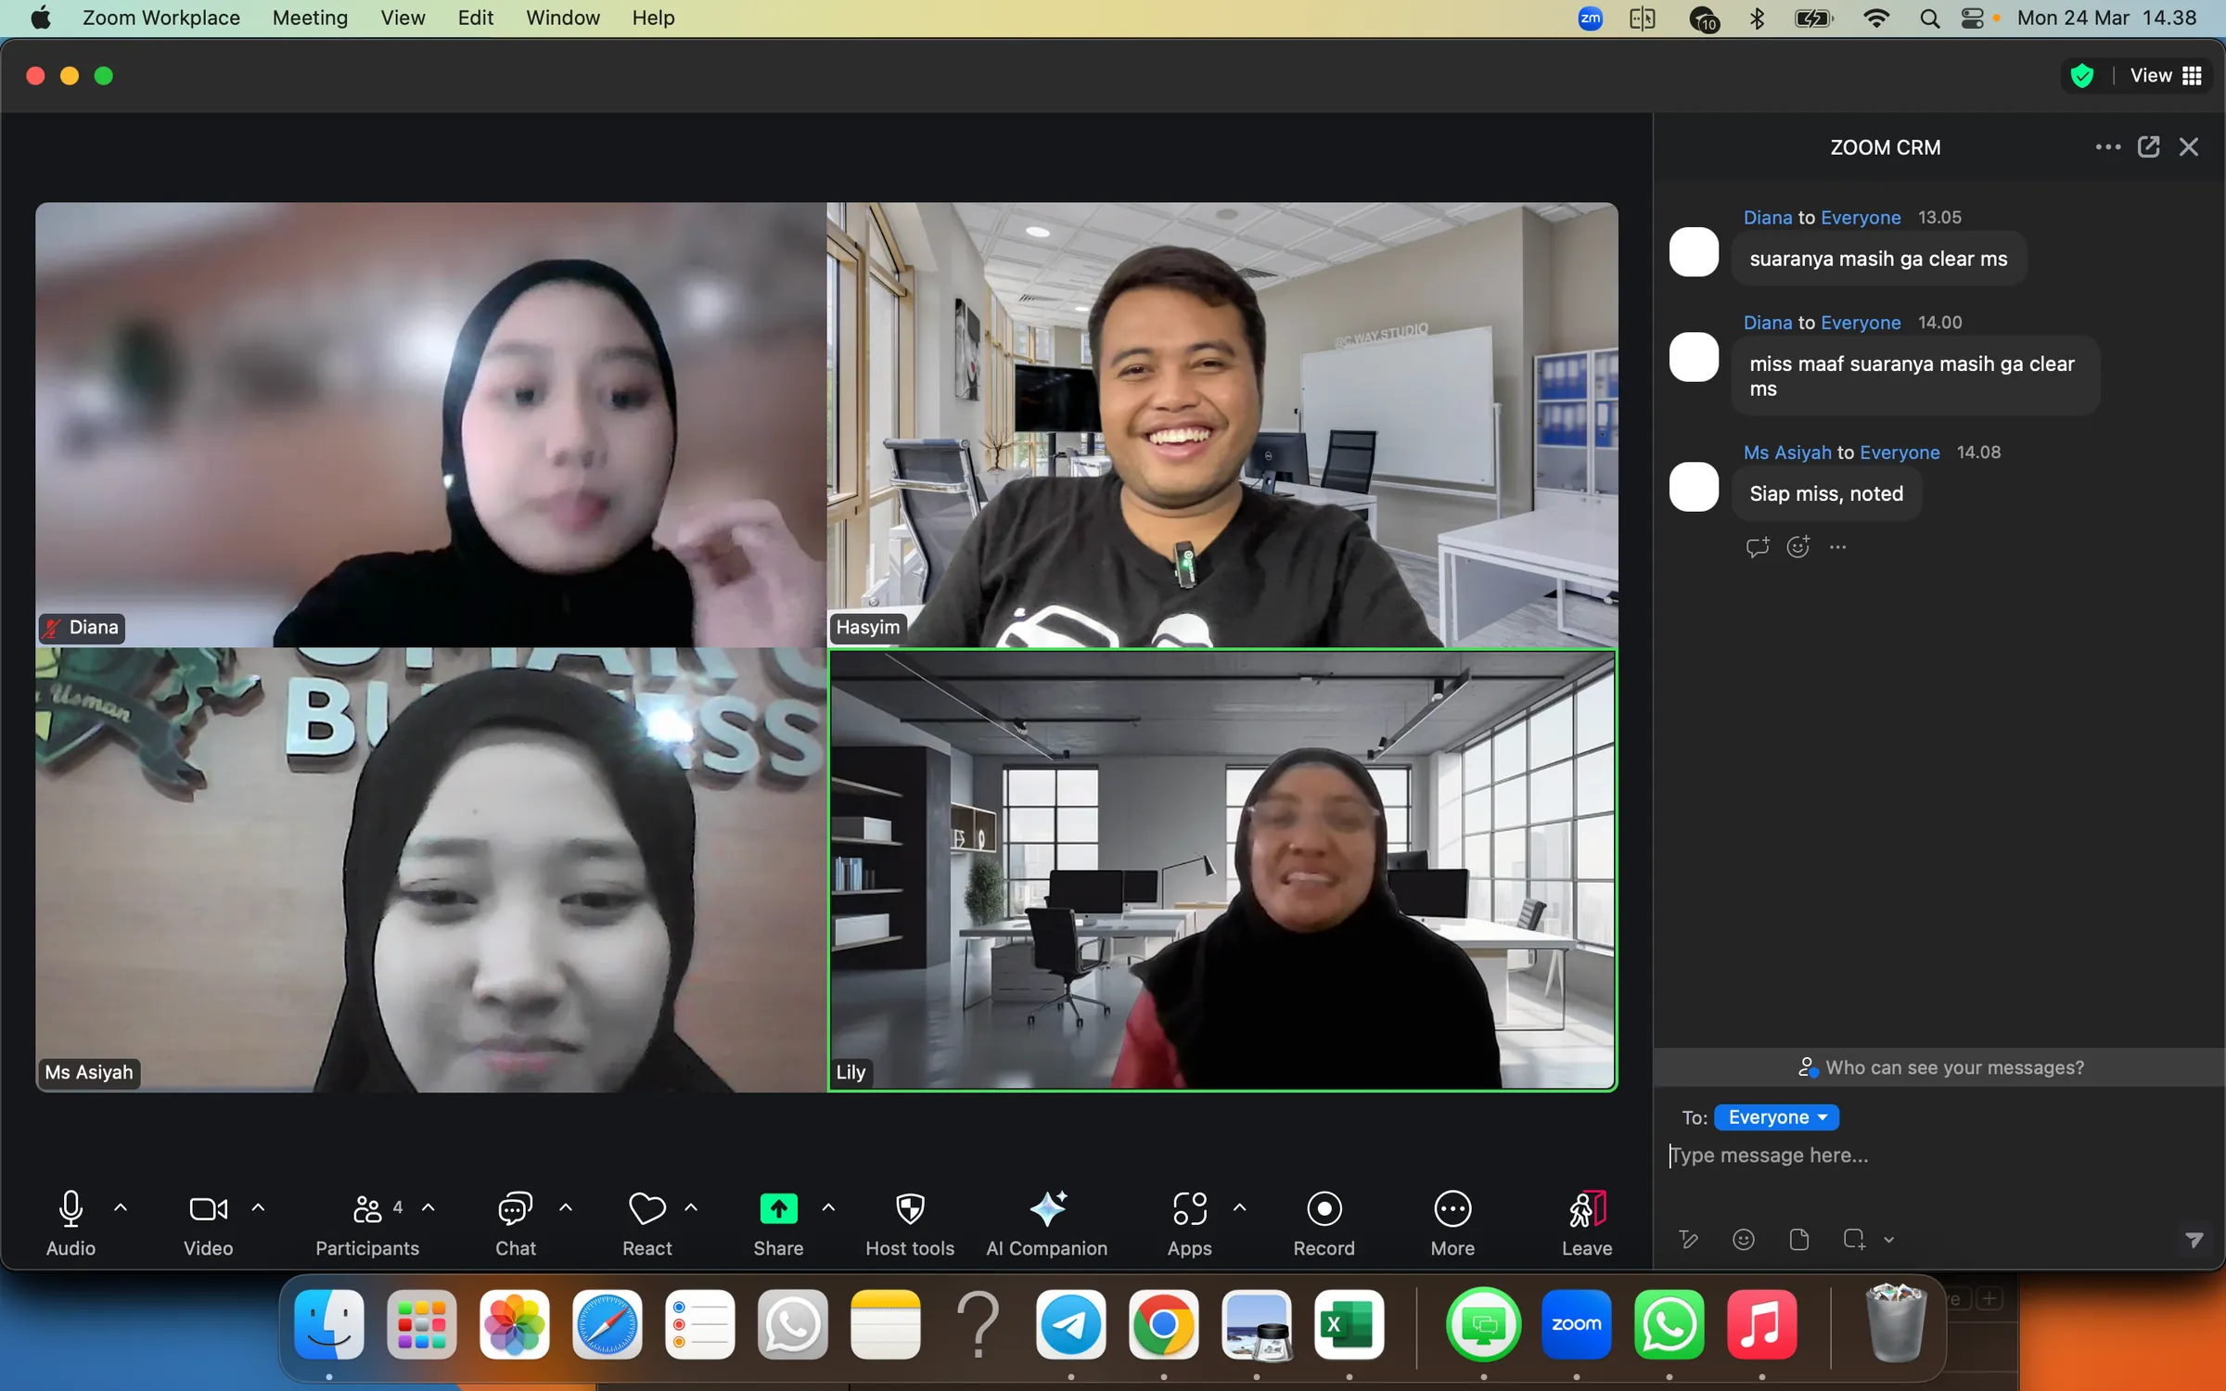2226x1391 pixels.
Task: Open the Meeting menu
Action: 310,18
